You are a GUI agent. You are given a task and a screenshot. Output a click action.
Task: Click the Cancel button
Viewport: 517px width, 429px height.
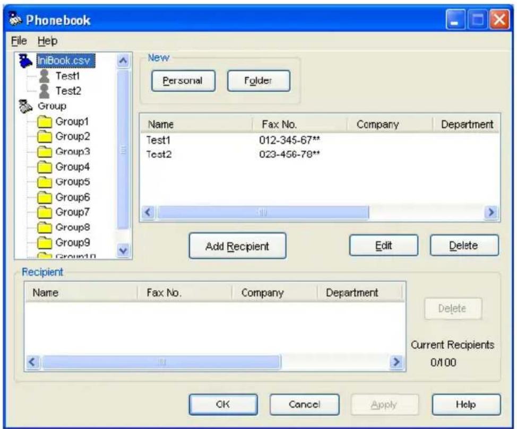click(304, 405)
